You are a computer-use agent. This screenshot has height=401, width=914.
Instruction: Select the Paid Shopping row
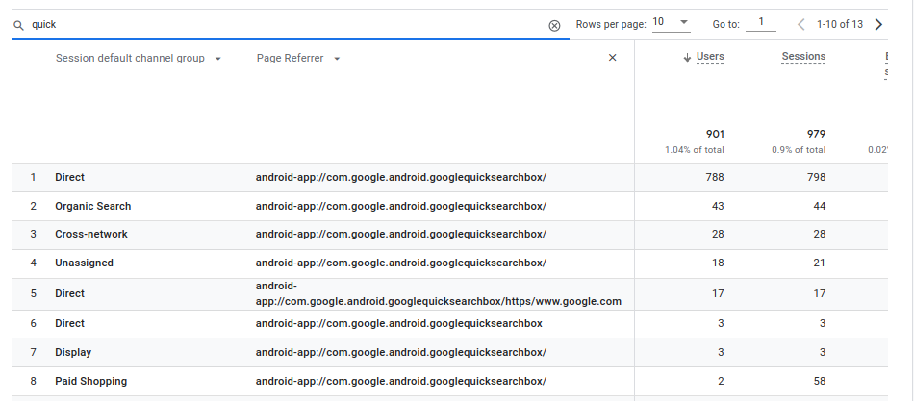click(x=90, y=382)
